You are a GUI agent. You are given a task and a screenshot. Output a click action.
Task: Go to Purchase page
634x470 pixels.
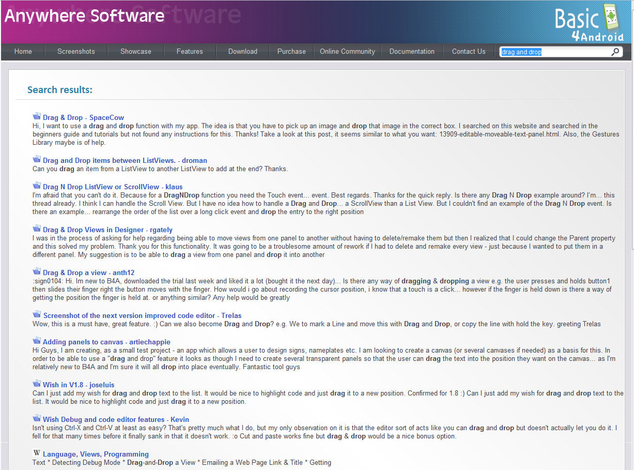pyautogui.click(x=291, y=52)
